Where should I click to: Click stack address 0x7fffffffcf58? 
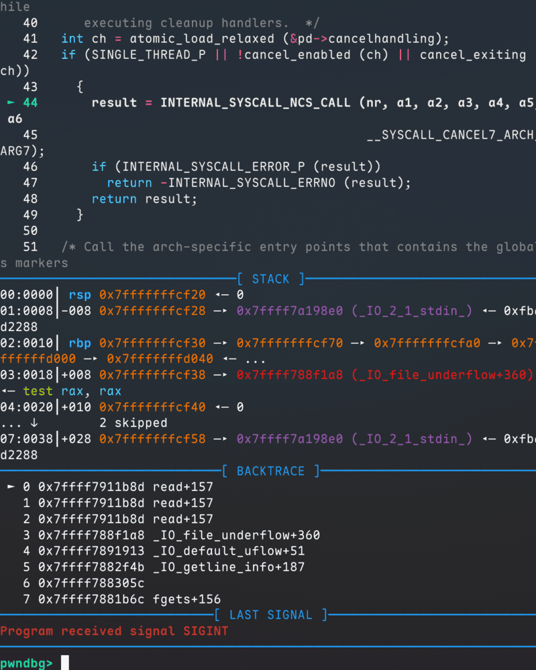[152, 440]
